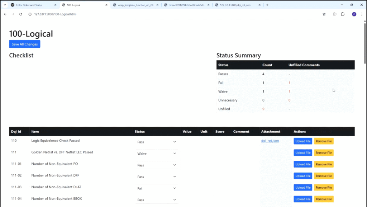Reload the 100-Logical page
The image size is (367, 207).
21,14
